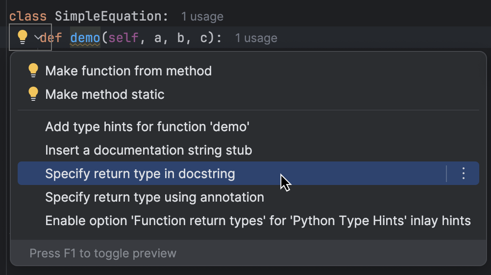Select Make function from method
This screenshot has height=275, width=491.
tap(248, 71)
